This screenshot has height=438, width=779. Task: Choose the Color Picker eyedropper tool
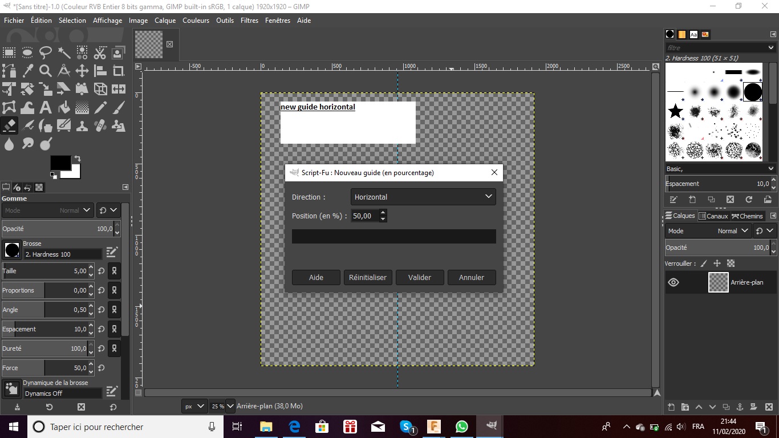(27, 71)
